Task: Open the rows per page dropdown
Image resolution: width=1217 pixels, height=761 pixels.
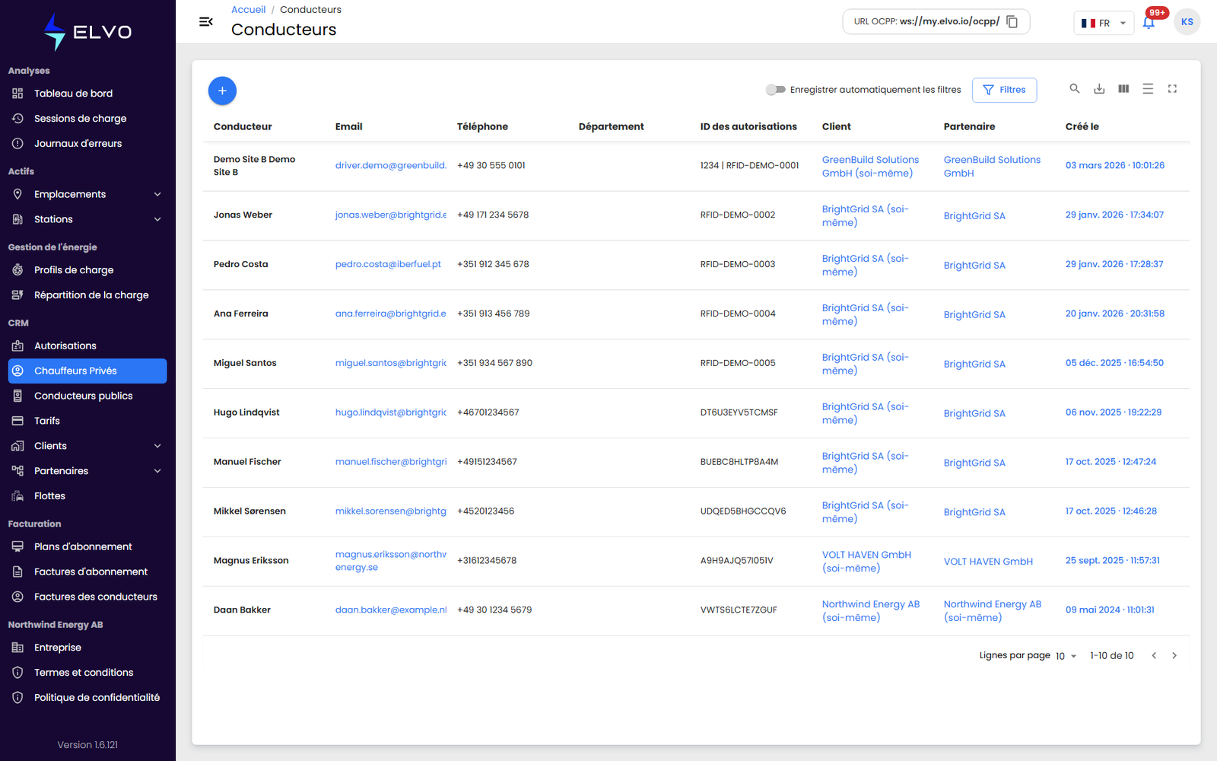Action: [1066, 656]
